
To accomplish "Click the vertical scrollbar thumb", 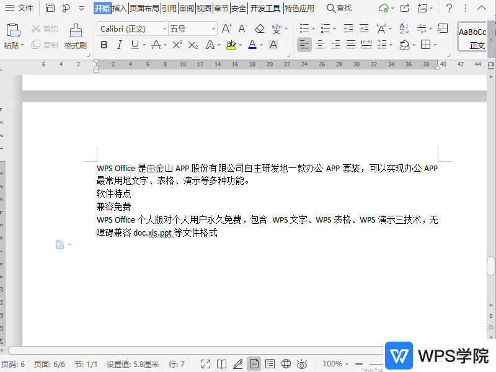I will (491, 265).
